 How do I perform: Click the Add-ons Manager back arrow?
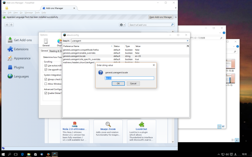(x=7, y=25)
